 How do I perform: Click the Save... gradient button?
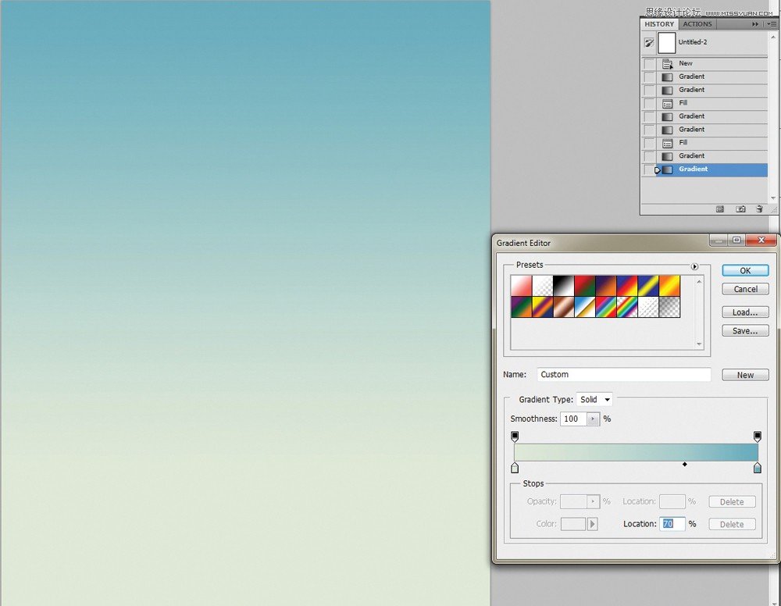(x=745, y=330)
